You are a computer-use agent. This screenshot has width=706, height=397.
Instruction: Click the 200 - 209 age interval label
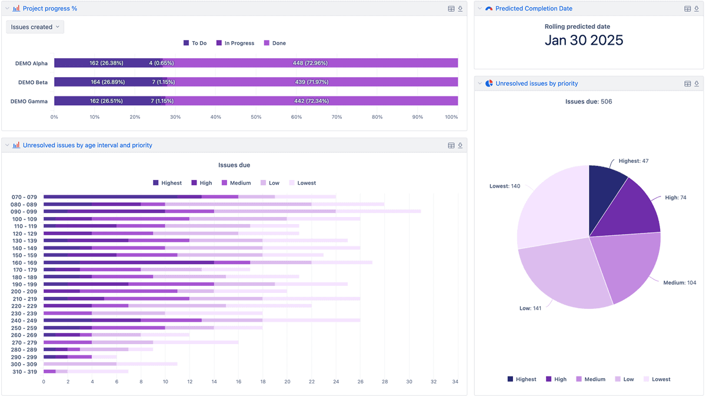(x=24, y=292)
